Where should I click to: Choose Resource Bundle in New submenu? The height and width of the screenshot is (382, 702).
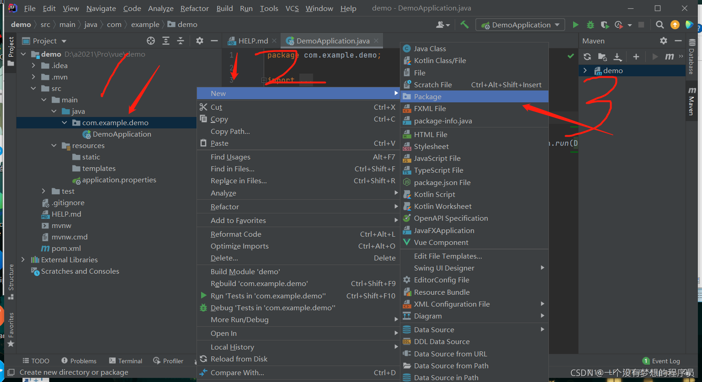tap(474, 292)
